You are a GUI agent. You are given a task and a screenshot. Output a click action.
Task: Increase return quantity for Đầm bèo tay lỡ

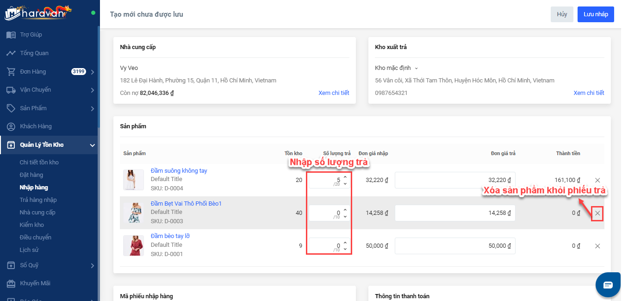pyautogui.click(x=345, y=244)
